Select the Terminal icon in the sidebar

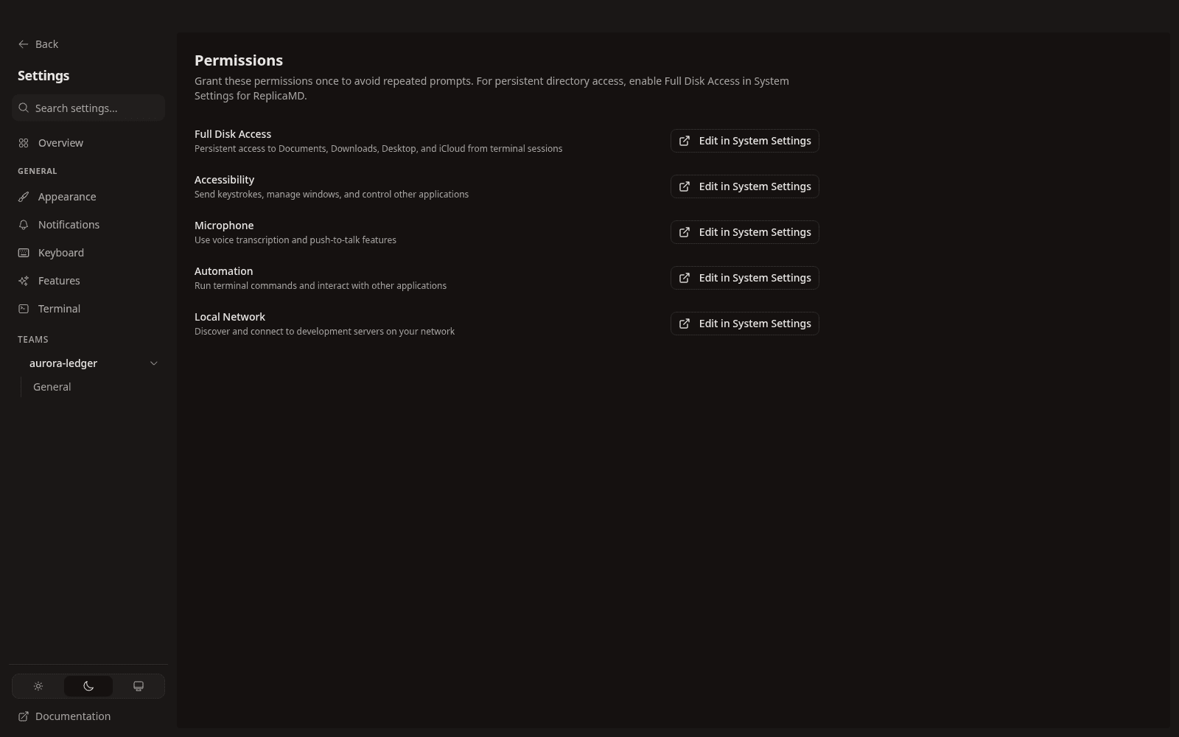(24, 309)
